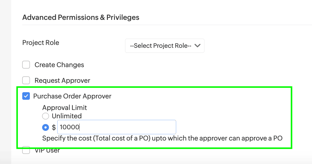This screenshot has width=312, height=164.
Task: Select the dollar amount radio button
Action: point(46,127)
